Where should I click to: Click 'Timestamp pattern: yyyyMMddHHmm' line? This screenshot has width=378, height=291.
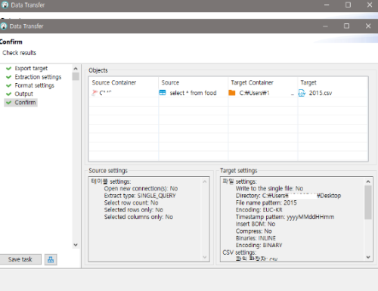click(285, 217)
